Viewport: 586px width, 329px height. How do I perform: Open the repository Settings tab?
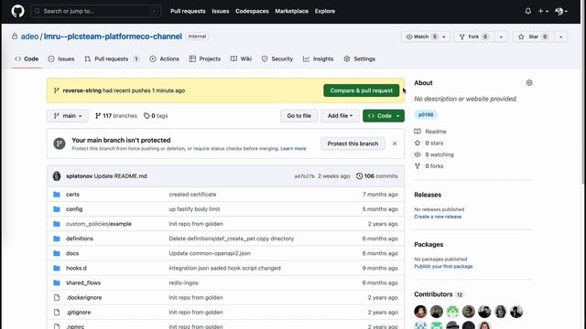click(x=360, y=58)
